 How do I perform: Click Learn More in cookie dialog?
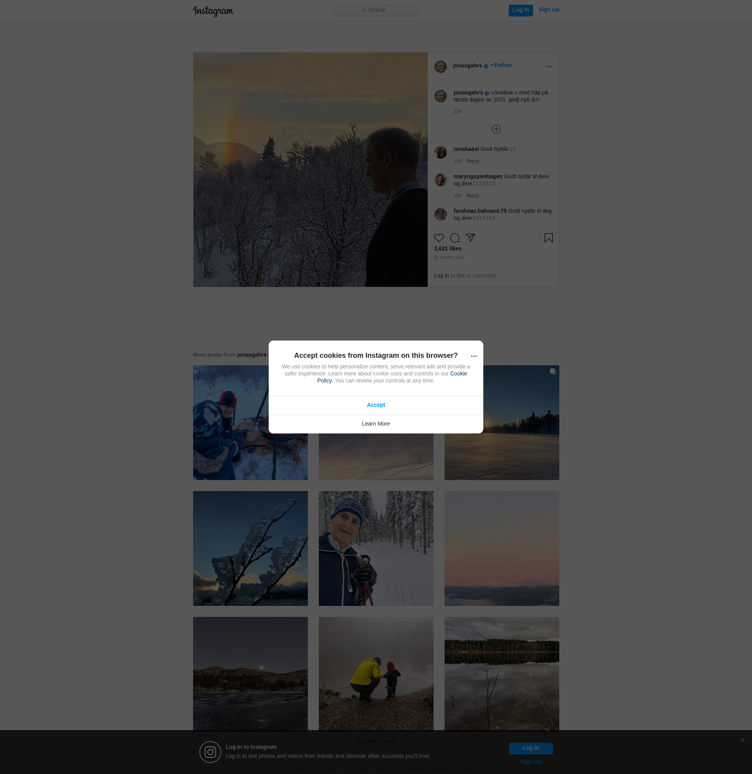pyautogui.click(x=376, y=424)
